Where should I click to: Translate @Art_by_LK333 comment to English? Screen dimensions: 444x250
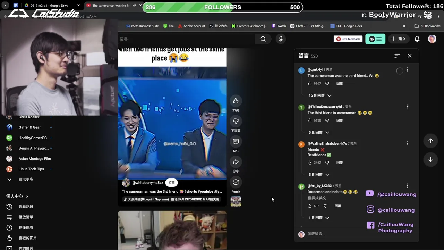click(x=317, y=198)
